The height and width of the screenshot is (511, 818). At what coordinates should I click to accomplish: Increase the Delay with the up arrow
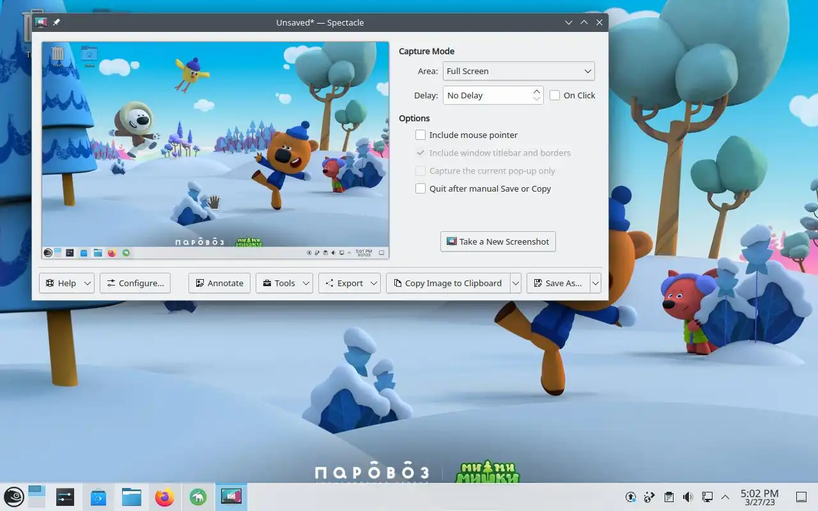(537, 91)
